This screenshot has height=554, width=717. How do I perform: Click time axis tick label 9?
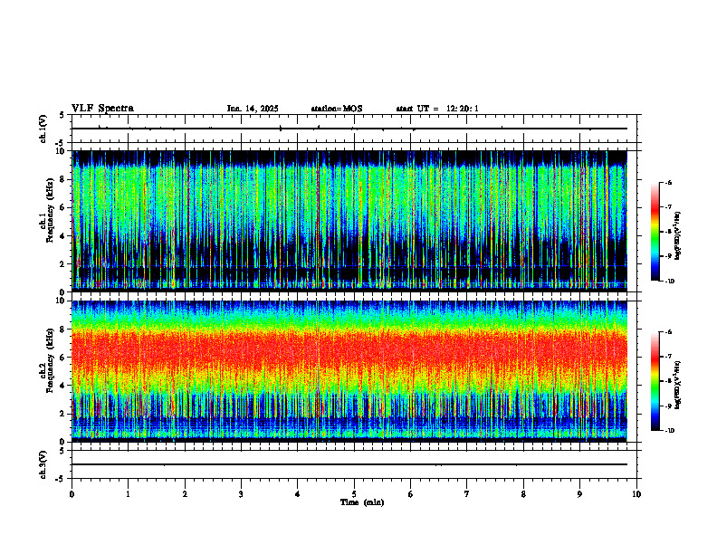coord(579,494)
